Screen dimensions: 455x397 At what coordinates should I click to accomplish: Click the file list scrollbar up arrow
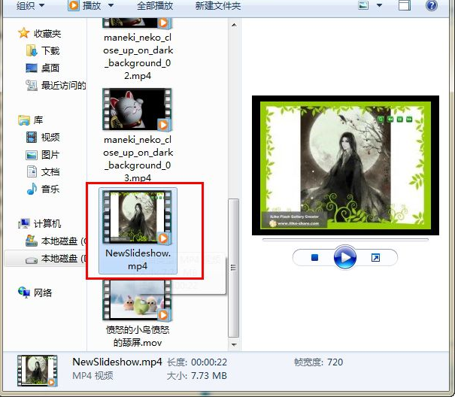click(234, 25)
